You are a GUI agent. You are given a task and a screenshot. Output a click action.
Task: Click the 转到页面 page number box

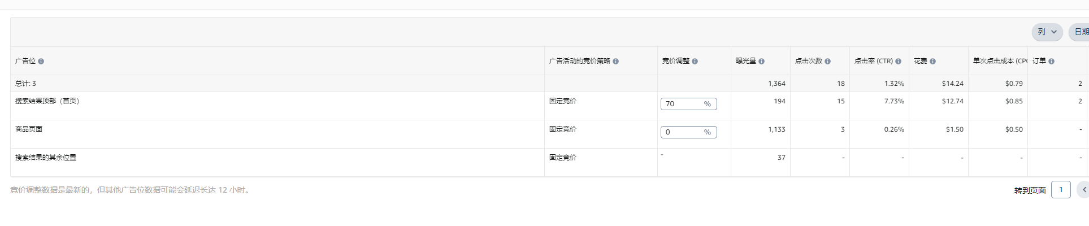coord(1061,190)
